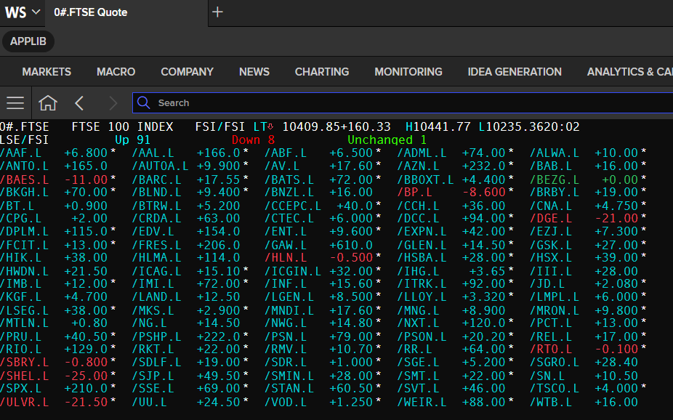Open the /HSBA.L quote
The width and height of the screenshot is (673, 420).
(422, 257)
